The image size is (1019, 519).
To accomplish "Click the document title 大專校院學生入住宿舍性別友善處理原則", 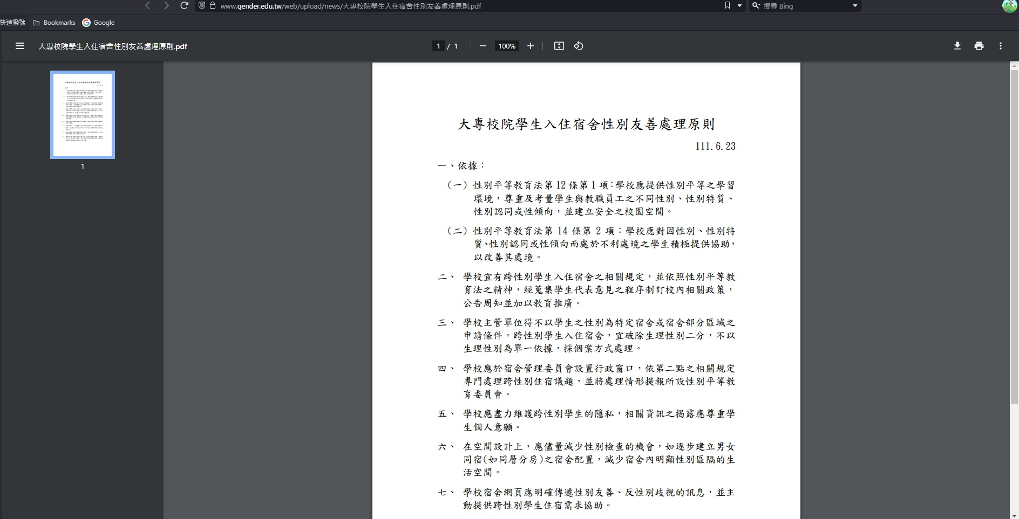I will click(586, 124).
